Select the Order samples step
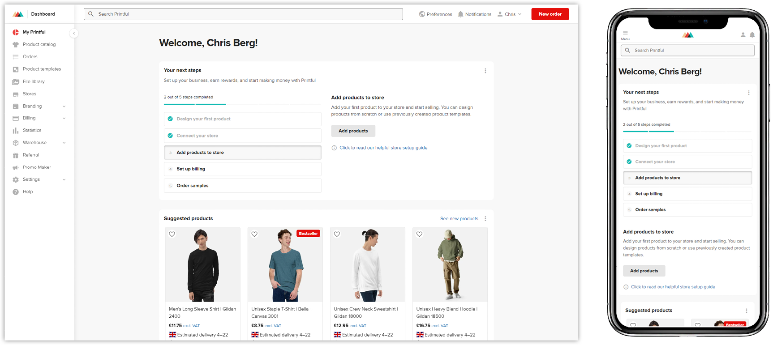 pyautogui.click(x=243, y=186)
